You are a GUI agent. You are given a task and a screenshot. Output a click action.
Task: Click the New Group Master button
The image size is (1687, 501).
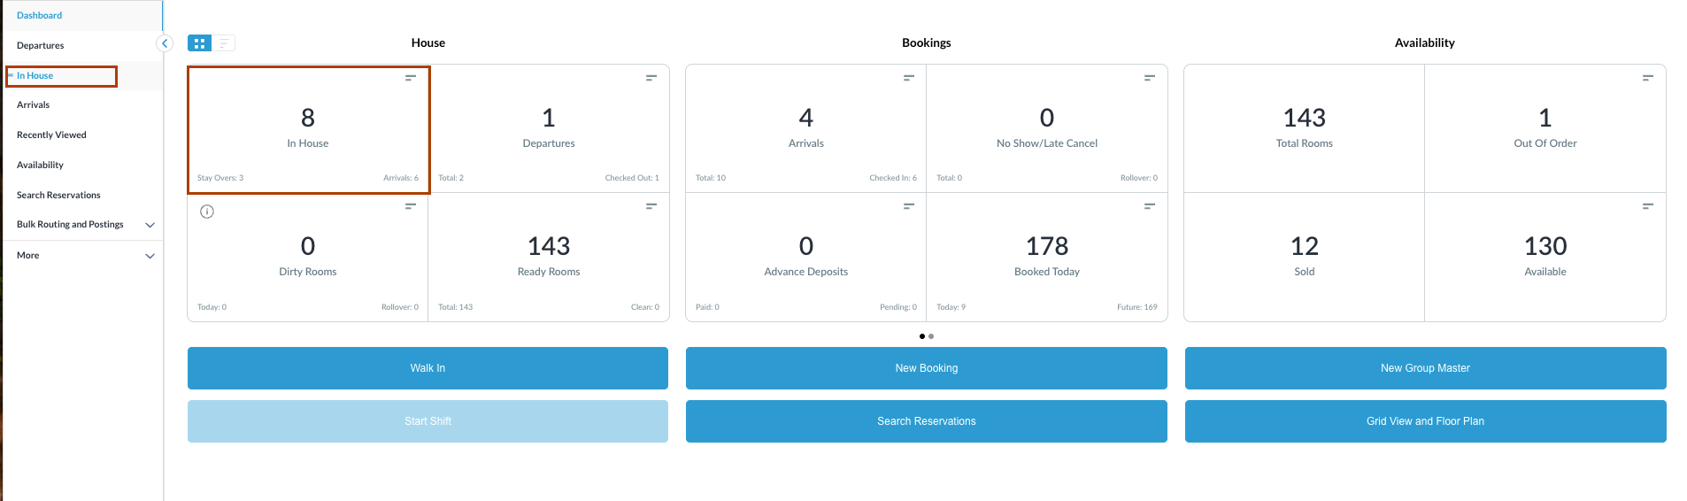[1425, 368]
